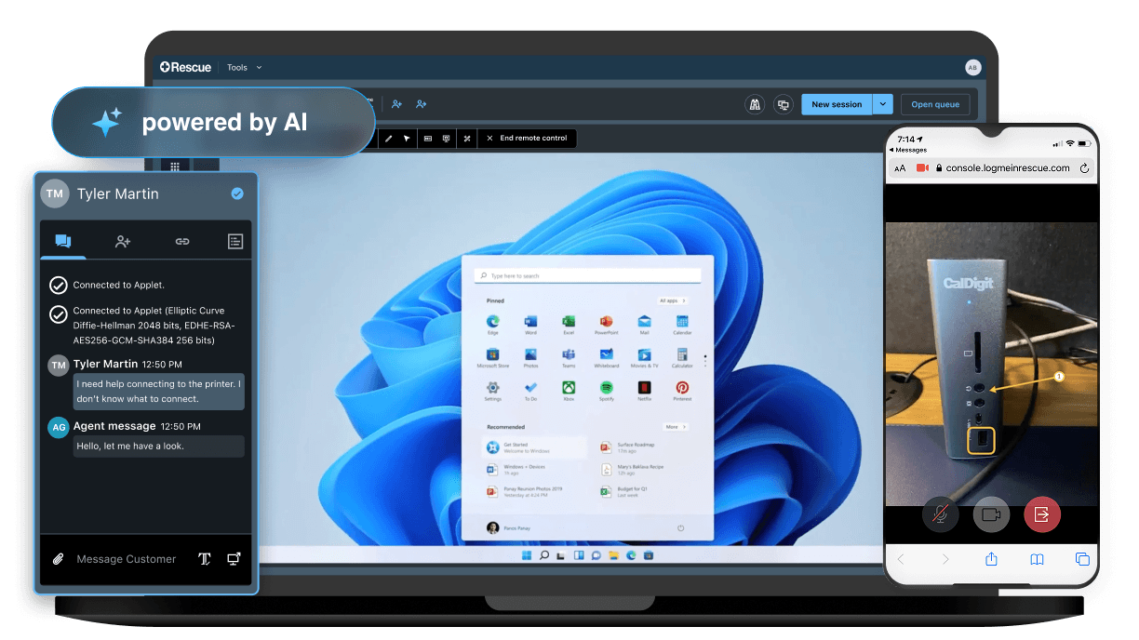Open Excel from pinned apps
Image resolution: width=1139 pixels, height=640 pixels.
pos(569,324)
